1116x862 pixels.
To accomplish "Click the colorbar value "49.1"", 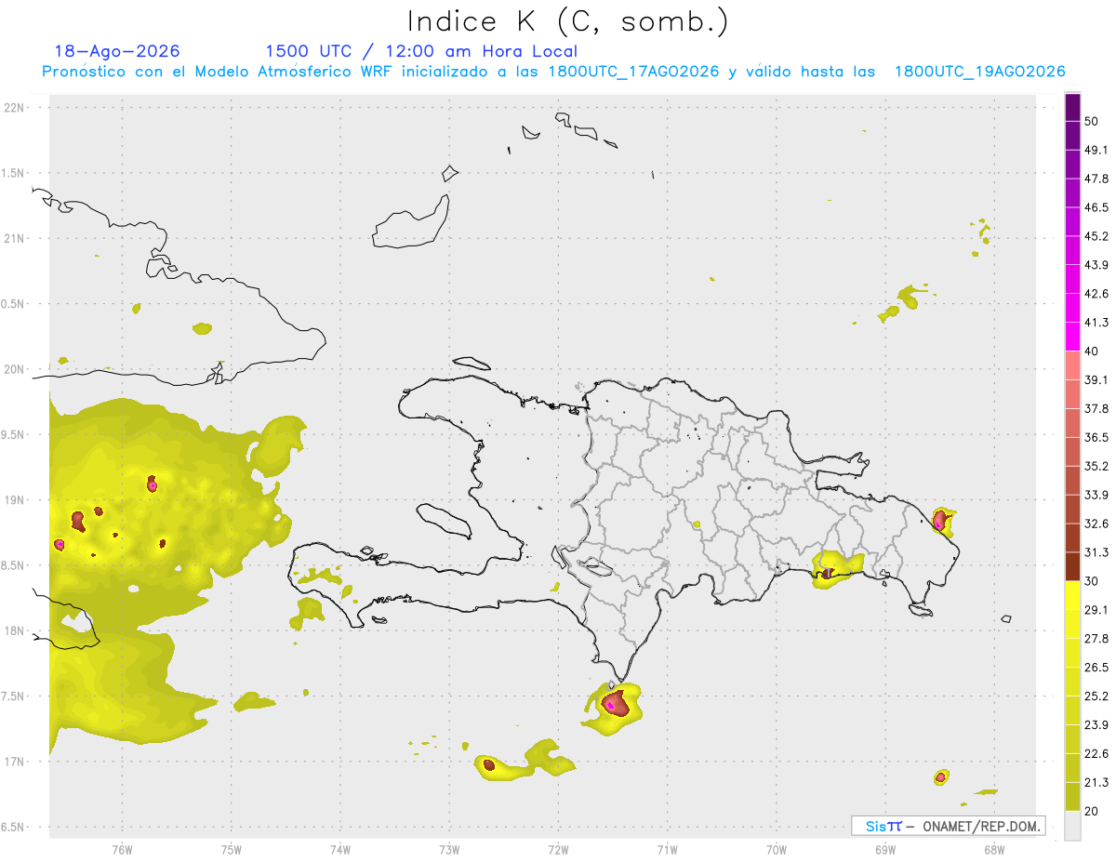I will coord(1096,151).
